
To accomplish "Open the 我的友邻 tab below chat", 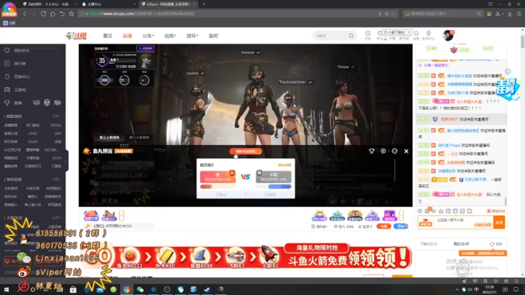I will [461, 244].
